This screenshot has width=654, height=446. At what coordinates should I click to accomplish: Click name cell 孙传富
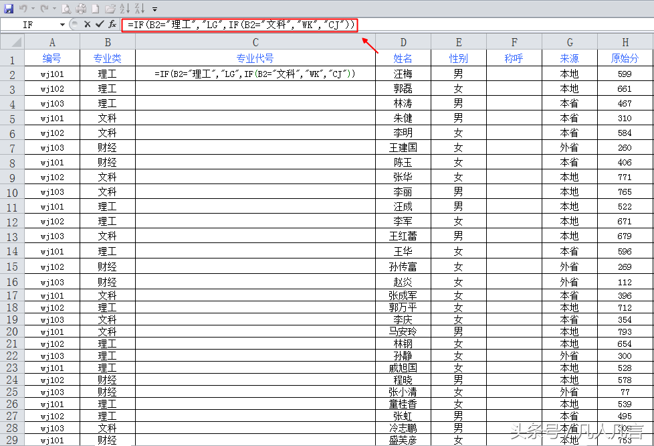tap(403, 267)
